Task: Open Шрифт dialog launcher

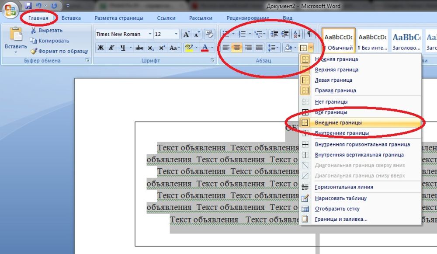Action: click(213, 60)
